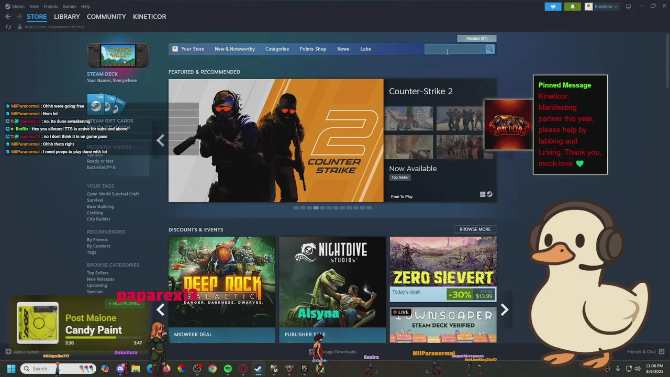Open the Top Sellers category link

click(98, 273)
